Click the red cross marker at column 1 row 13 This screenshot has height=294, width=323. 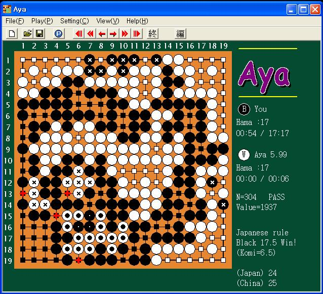(x=23, y=193)
